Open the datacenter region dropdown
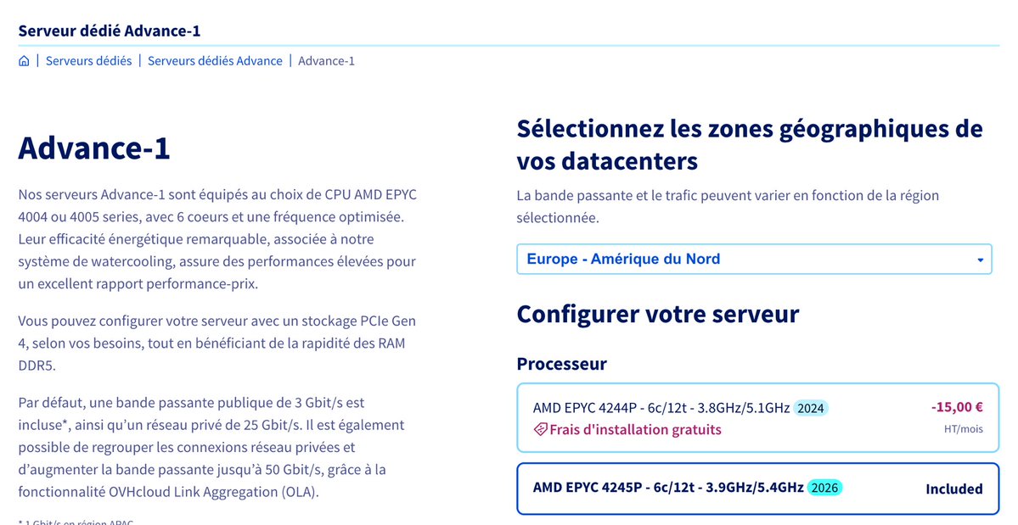The height and width of the screenshot is (525, 1018). pos(755,260)
